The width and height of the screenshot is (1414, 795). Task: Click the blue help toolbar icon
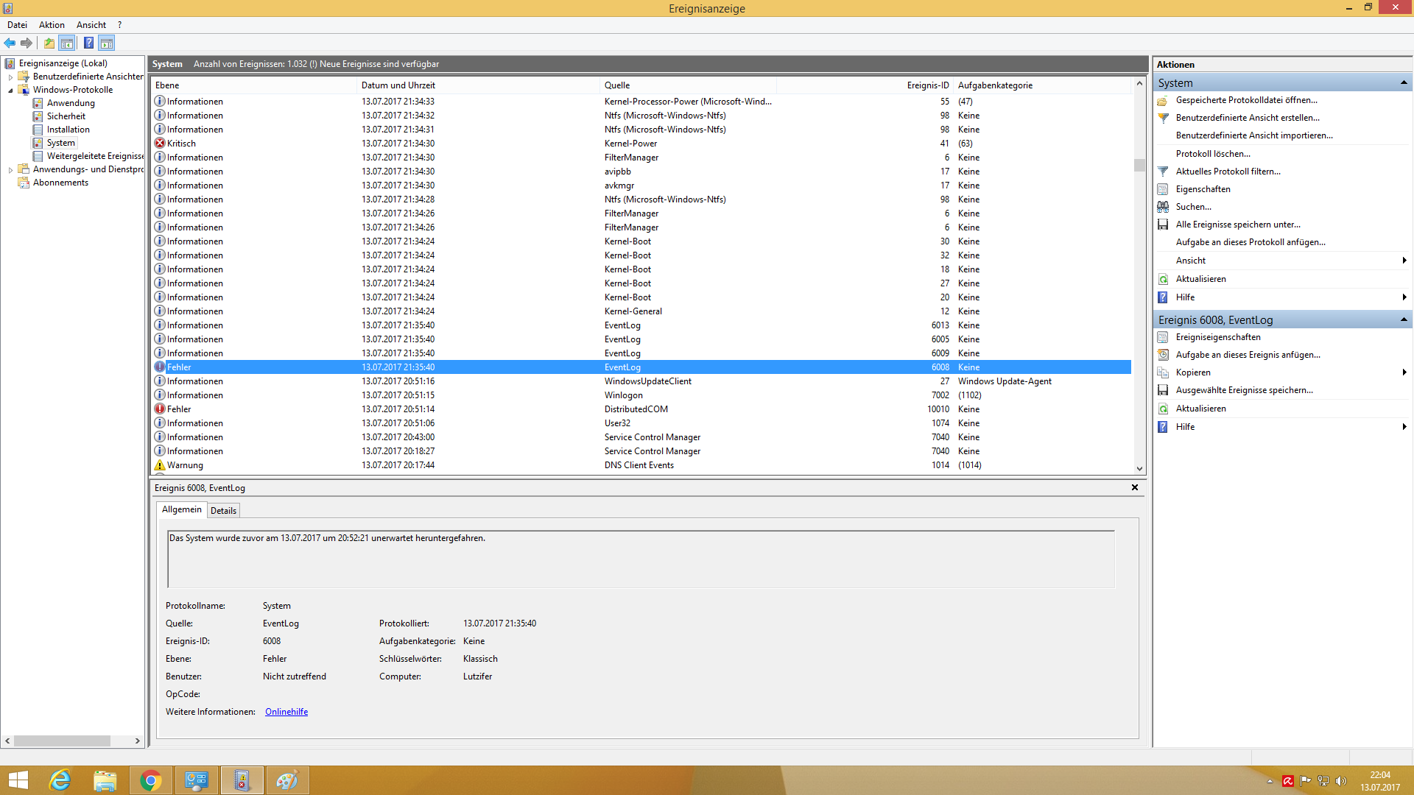[x=88, y=43]
